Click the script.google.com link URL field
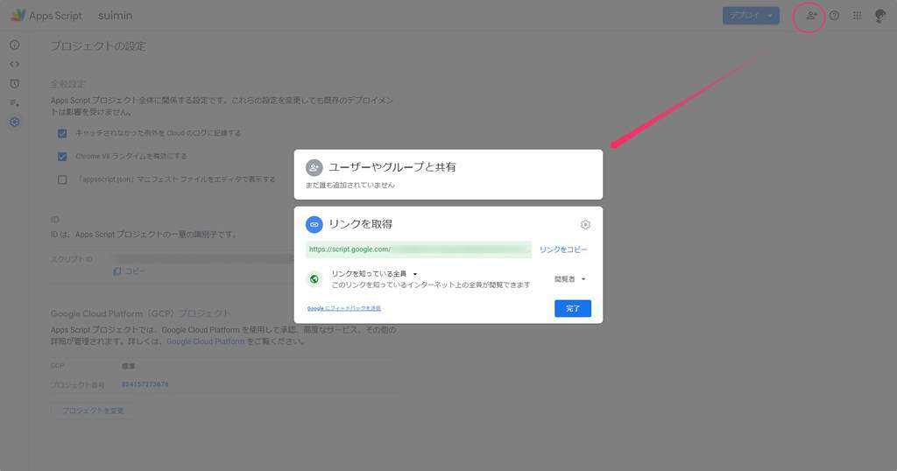 point(419,250)
